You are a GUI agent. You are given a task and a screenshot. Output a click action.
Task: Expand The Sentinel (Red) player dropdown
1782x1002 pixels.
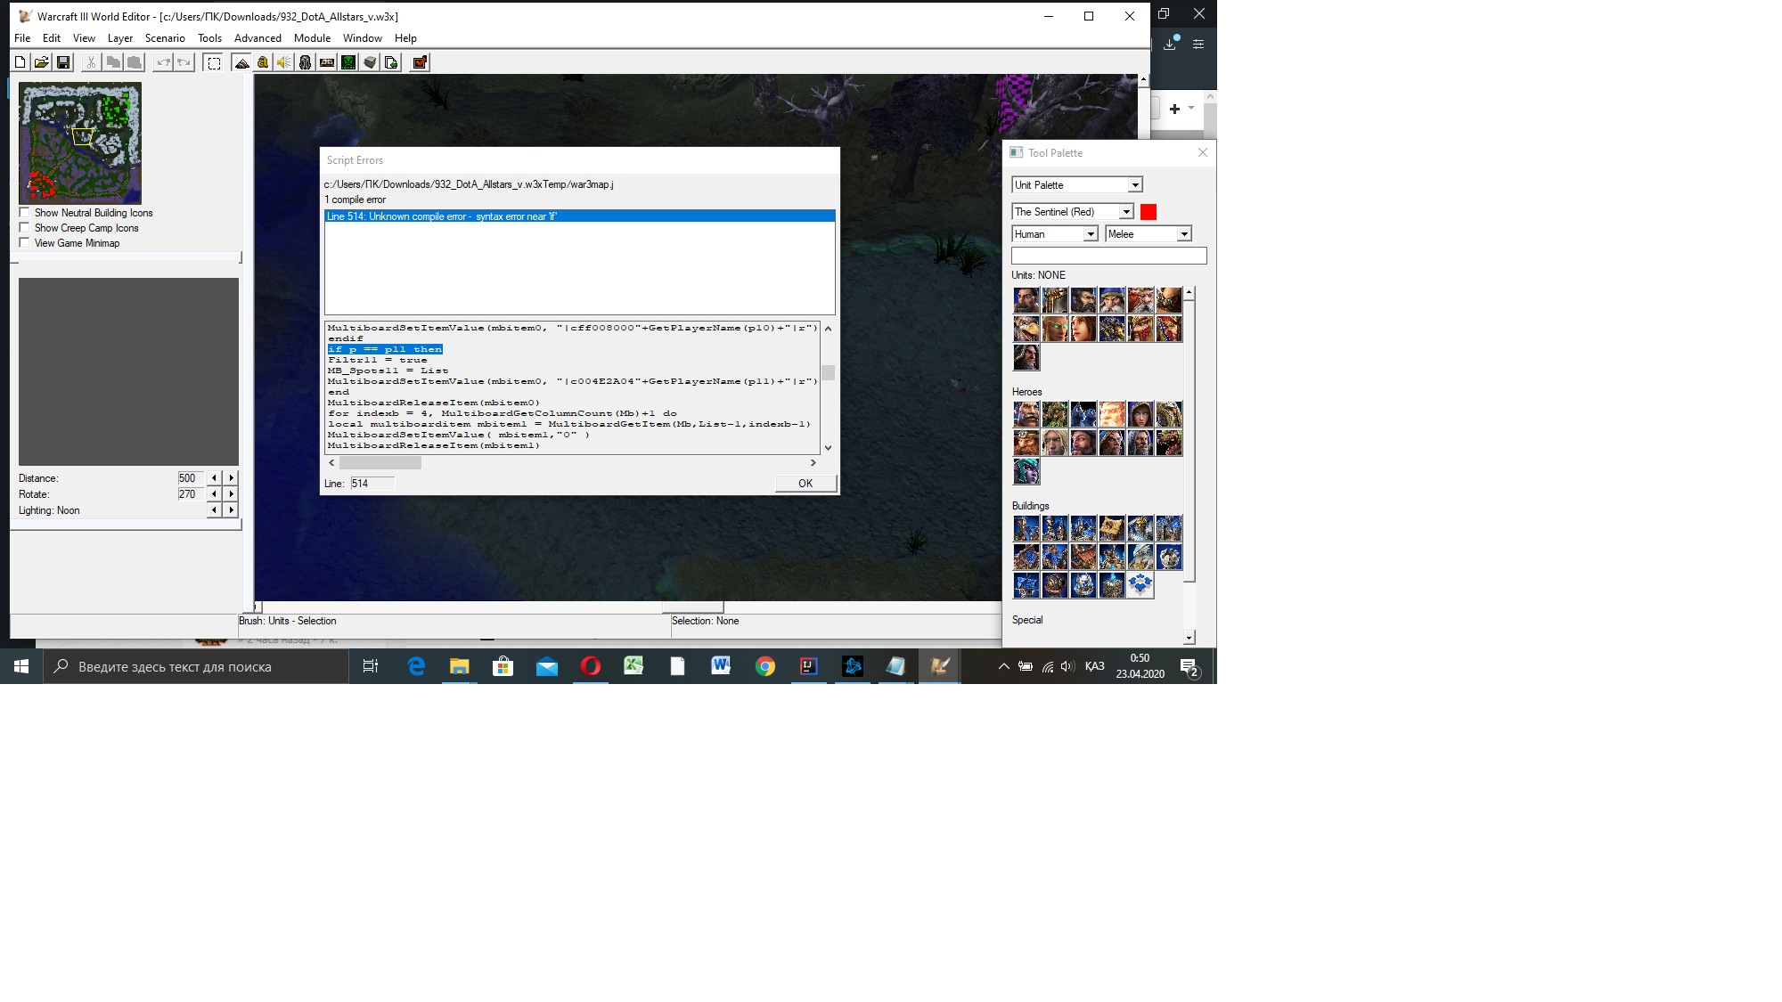[x=1126, y=212]
